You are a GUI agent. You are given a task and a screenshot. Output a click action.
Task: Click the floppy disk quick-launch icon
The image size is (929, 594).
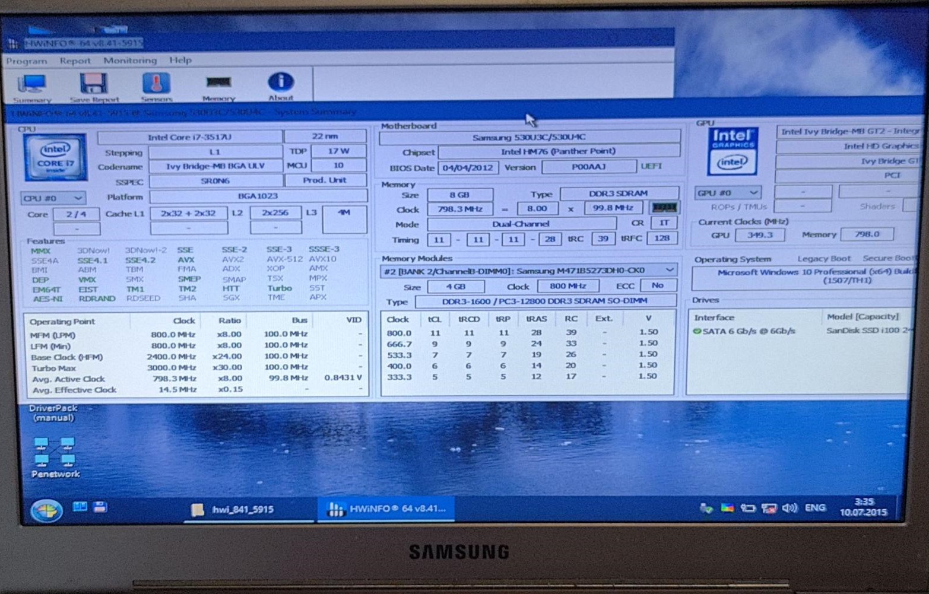coord(100,507)
